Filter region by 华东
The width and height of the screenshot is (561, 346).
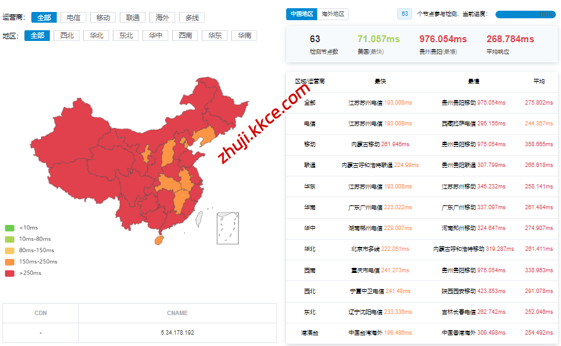[x=215, y=36]
